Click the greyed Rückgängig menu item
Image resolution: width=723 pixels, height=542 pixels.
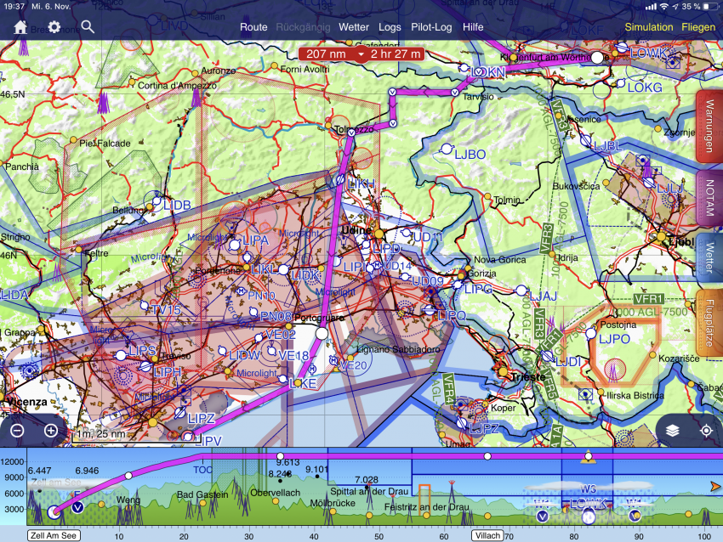[303, 27]
